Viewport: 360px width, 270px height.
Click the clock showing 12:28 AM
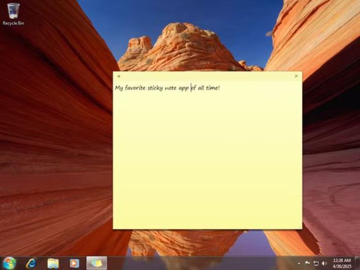pos(342,263)
